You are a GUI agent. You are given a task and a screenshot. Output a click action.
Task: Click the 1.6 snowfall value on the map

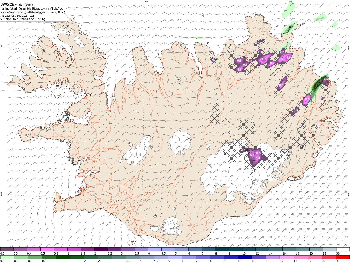coord(288,58)
